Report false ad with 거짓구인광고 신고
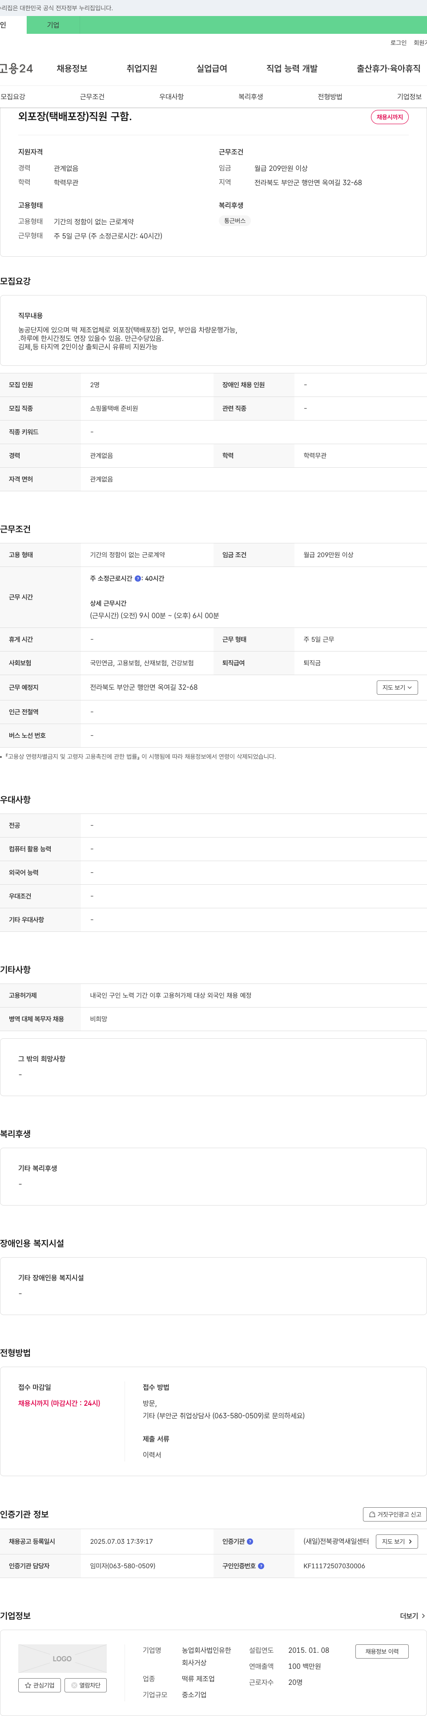 coord(395,1514)
